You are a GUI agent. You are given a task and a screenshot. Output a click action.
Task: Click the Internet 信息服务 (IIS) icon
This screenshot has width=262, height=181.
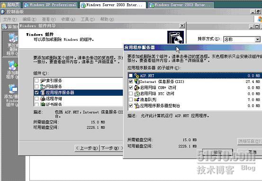[x=137, y=81]
